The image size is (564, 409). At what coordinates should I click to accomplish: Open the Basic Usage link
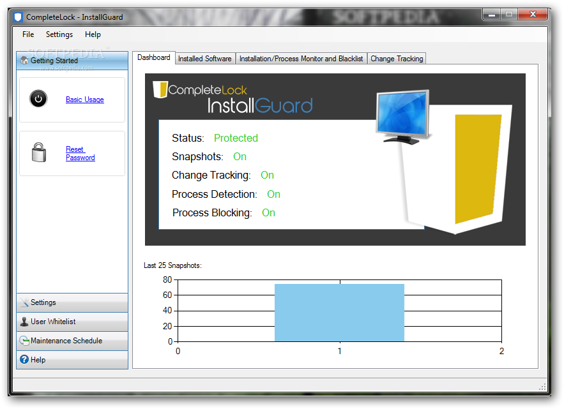(x=85, y=100)
